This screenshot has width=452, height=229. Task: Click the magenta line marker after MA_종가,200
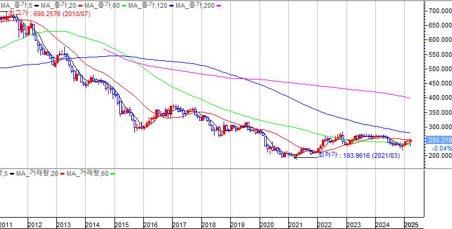(219, 5)
